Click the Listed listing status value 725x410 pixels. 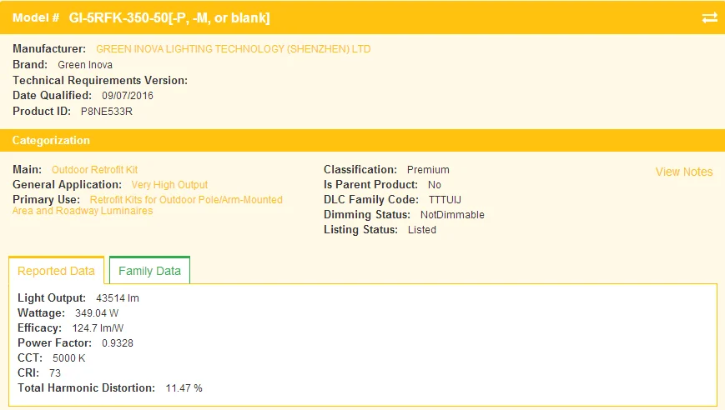pos(421,230)
